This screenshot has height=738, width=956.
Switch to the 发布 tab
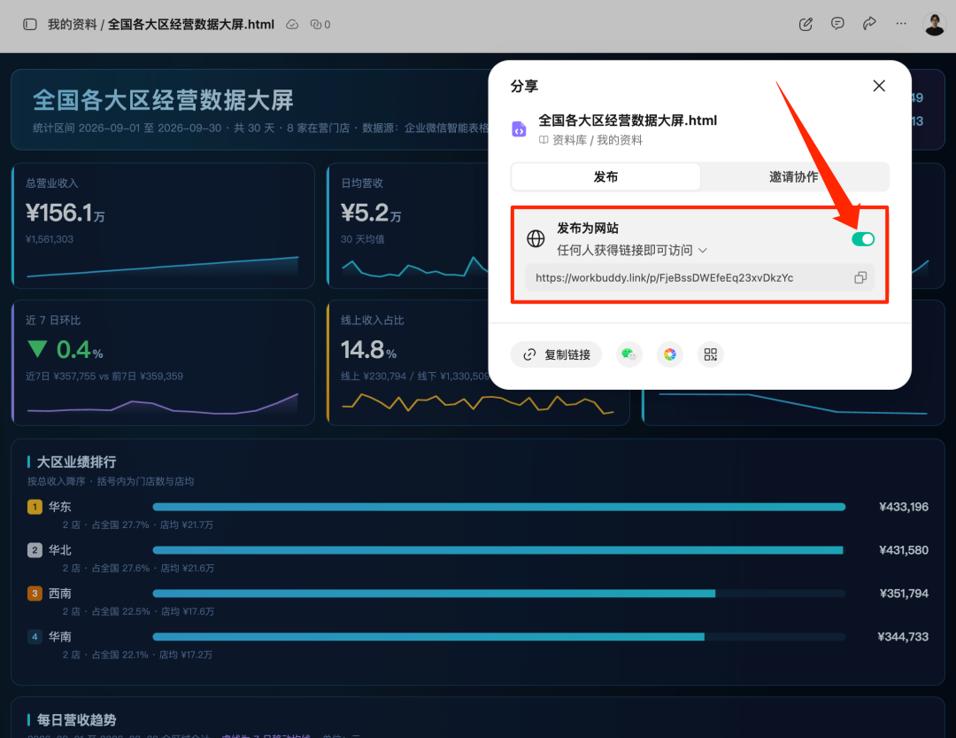point(605,177)
